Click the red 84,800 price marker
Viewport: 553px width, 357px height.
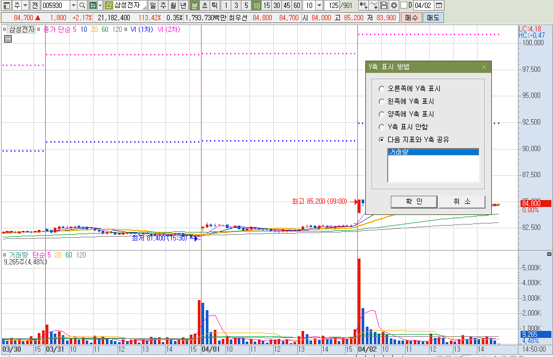point(535,204)
